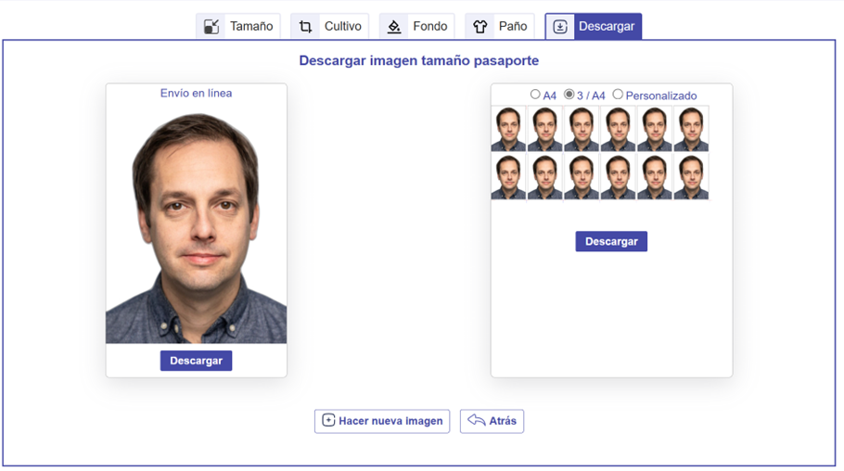Screen dimensions: 844x471
Task: Select the A4 radio option
Action: [x=535, y=95]
